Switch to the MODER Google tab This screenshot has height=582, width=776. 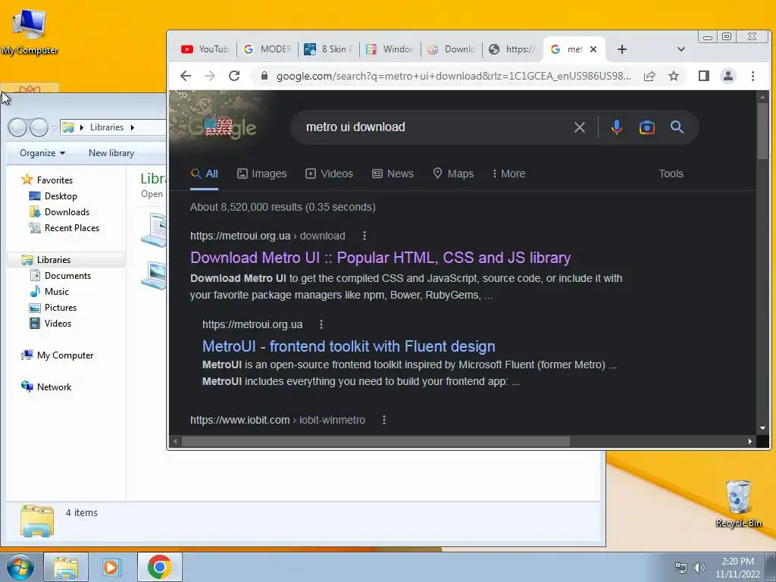(268, 49)
